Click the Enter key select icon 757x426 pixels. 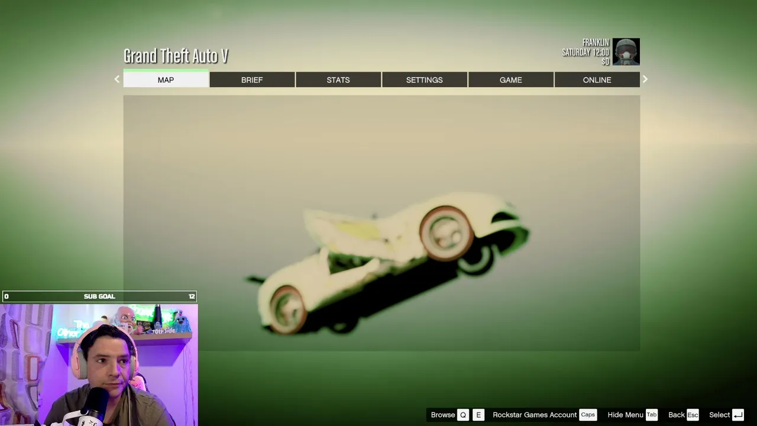738,415
